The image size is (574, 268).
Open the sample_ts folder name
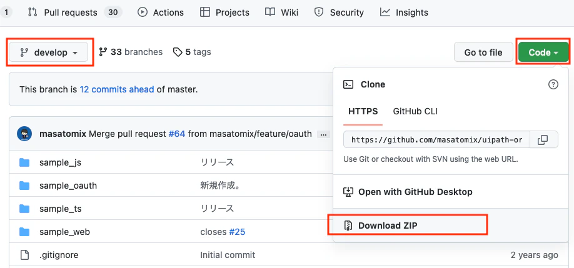coord(61,209)
